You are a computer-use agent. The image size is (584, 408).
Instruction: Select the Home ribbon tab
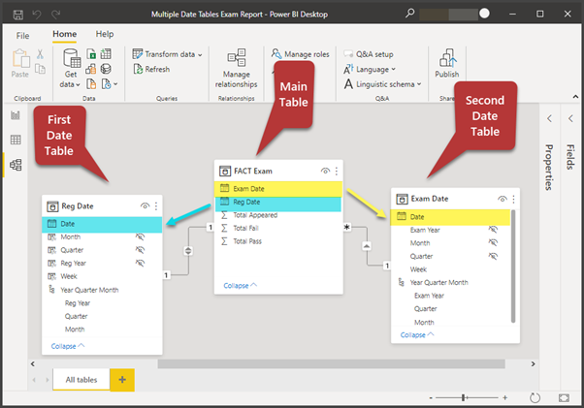(64, 34)
